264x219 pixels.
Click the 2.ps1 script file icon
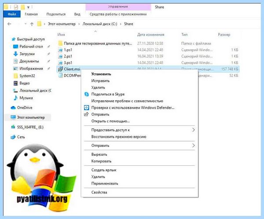(60, 56)
